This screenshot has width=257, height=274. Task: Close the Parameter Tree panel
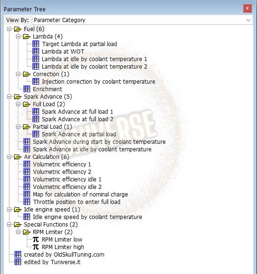pyautogui.click(x=248, y=8)
